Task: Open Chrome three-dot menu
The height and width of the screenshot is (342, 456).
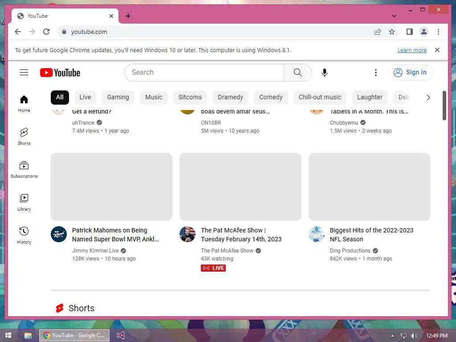Action: point(438,32)
